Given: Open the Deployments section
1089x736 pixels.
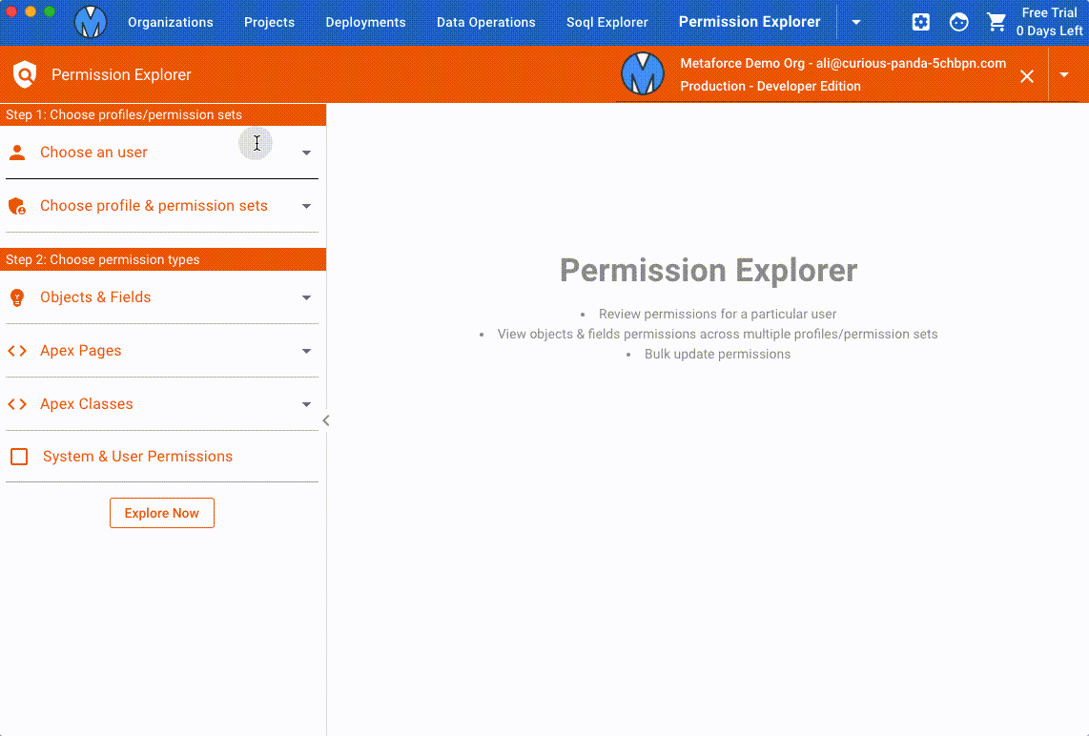Looking at the screenshot, I should click(365, 22).
